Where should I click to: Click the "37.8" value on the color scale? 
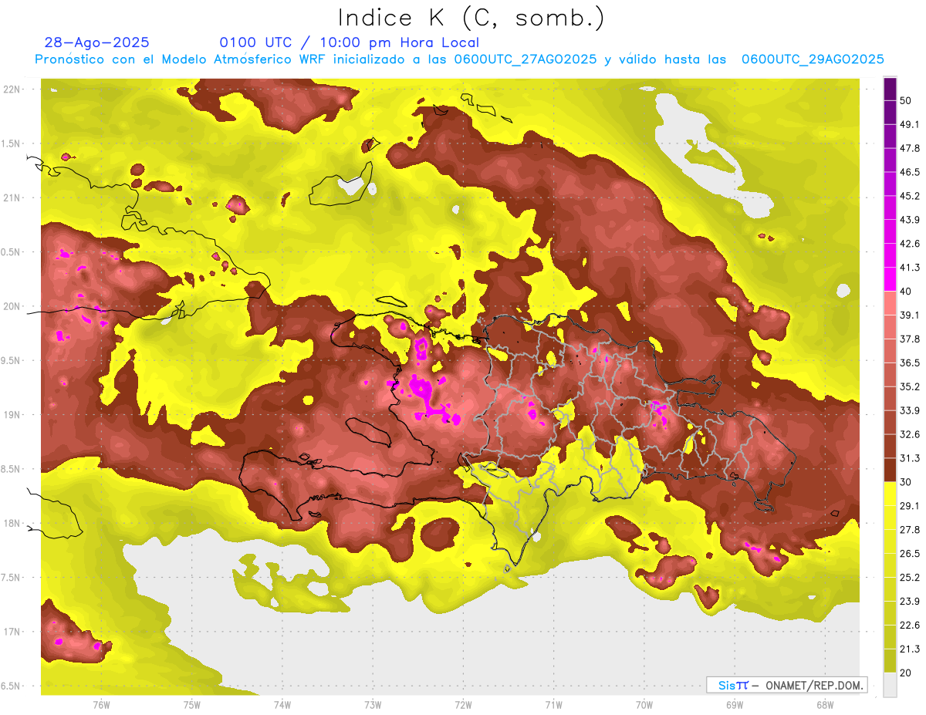coord(910,339)
